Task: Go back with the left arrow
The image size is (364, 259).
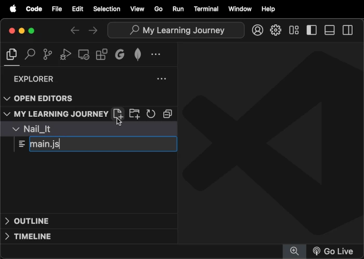Action: [75, 30]
